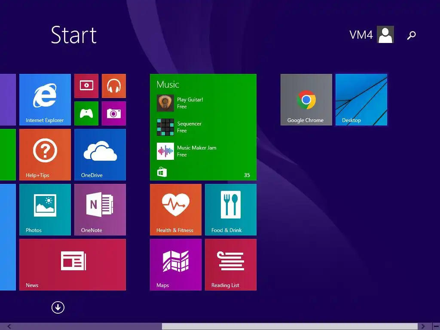This screenshot has width=440, height=330.
Task: Launch the Photos tile
Action: tap(45, 210)
